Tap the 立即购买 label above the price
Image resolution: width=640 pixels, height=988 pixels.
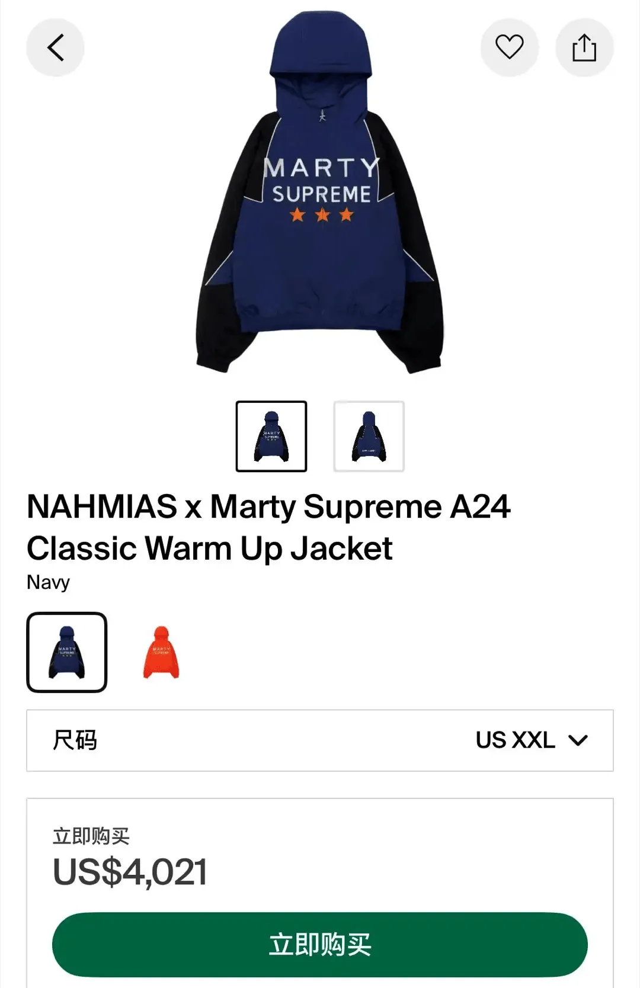point(91,836)
